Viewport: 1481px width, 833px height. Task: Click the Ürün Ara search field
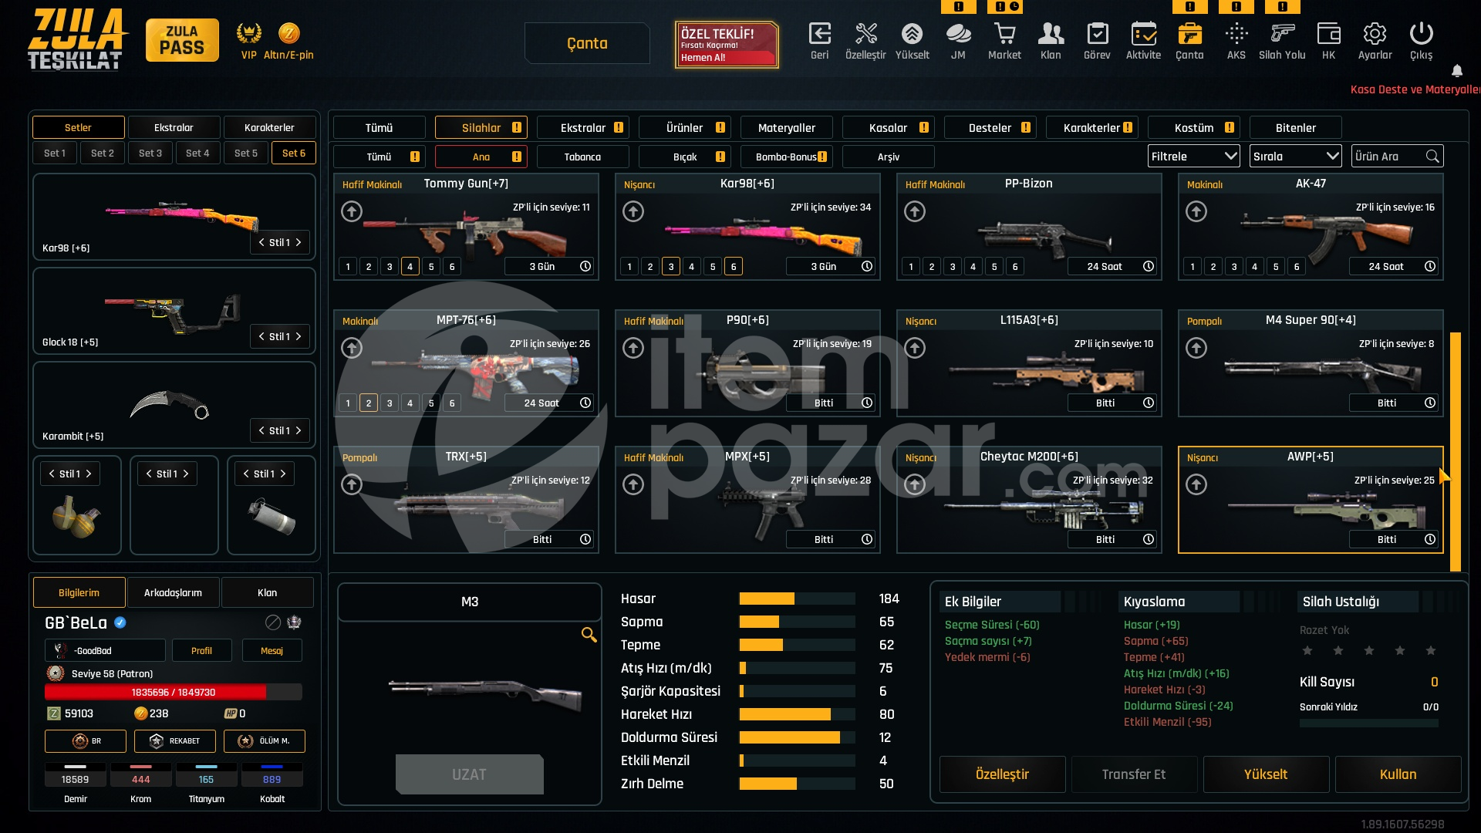(x=1398, y=157)
